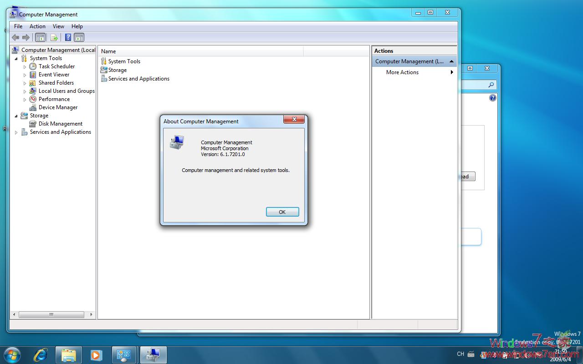Collapse the System Tools tree node
583x364 pixels.
coord(16,59)
